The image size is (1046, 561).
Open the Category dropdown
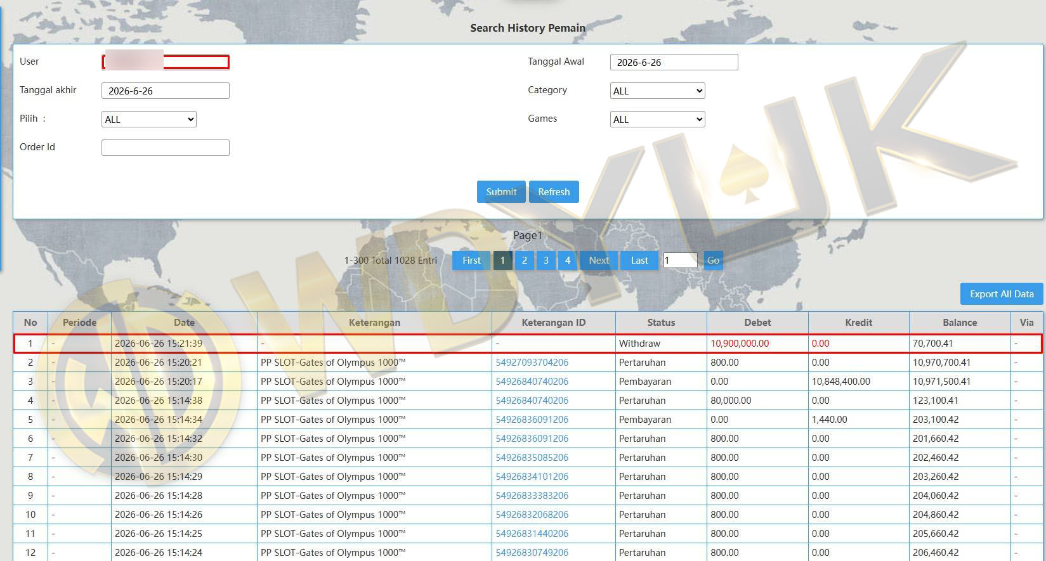coord(657,91)
